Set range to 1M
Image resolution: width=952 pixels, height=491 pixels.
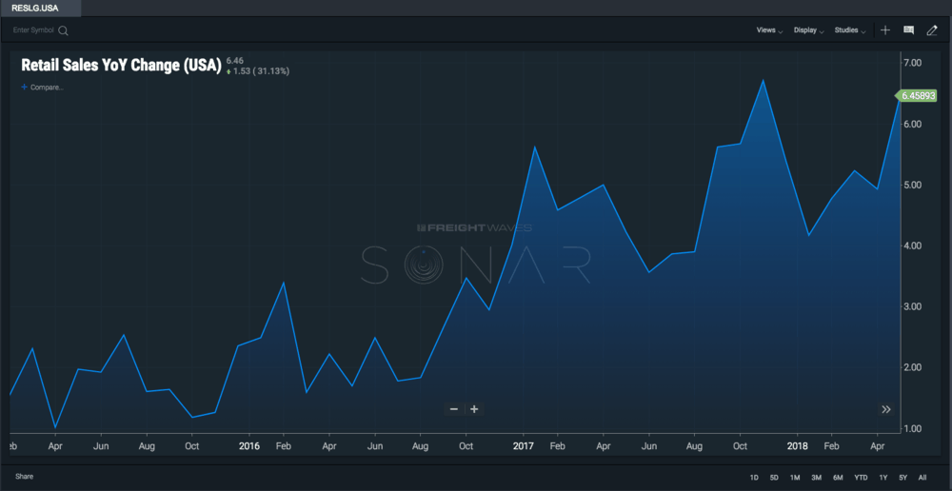pos(795,478)
